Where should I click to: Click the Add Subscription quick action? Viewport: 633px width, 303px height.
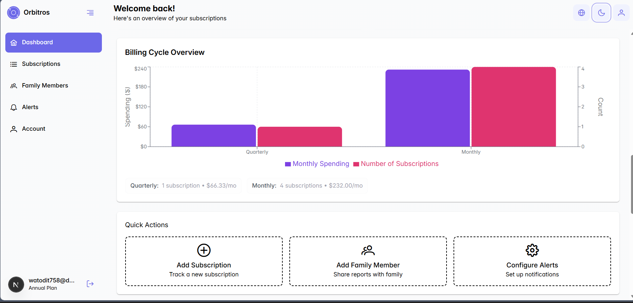tap(204, 261)
